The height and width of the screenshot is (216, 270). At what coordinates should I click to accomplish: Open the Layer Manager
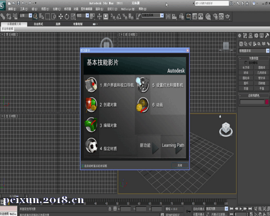(x=181, y=17)
